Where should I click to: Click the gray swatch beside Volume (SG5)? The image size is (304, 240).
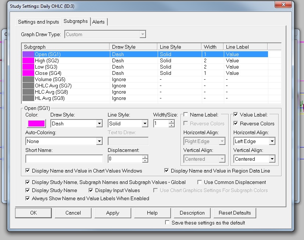point(28,79)
